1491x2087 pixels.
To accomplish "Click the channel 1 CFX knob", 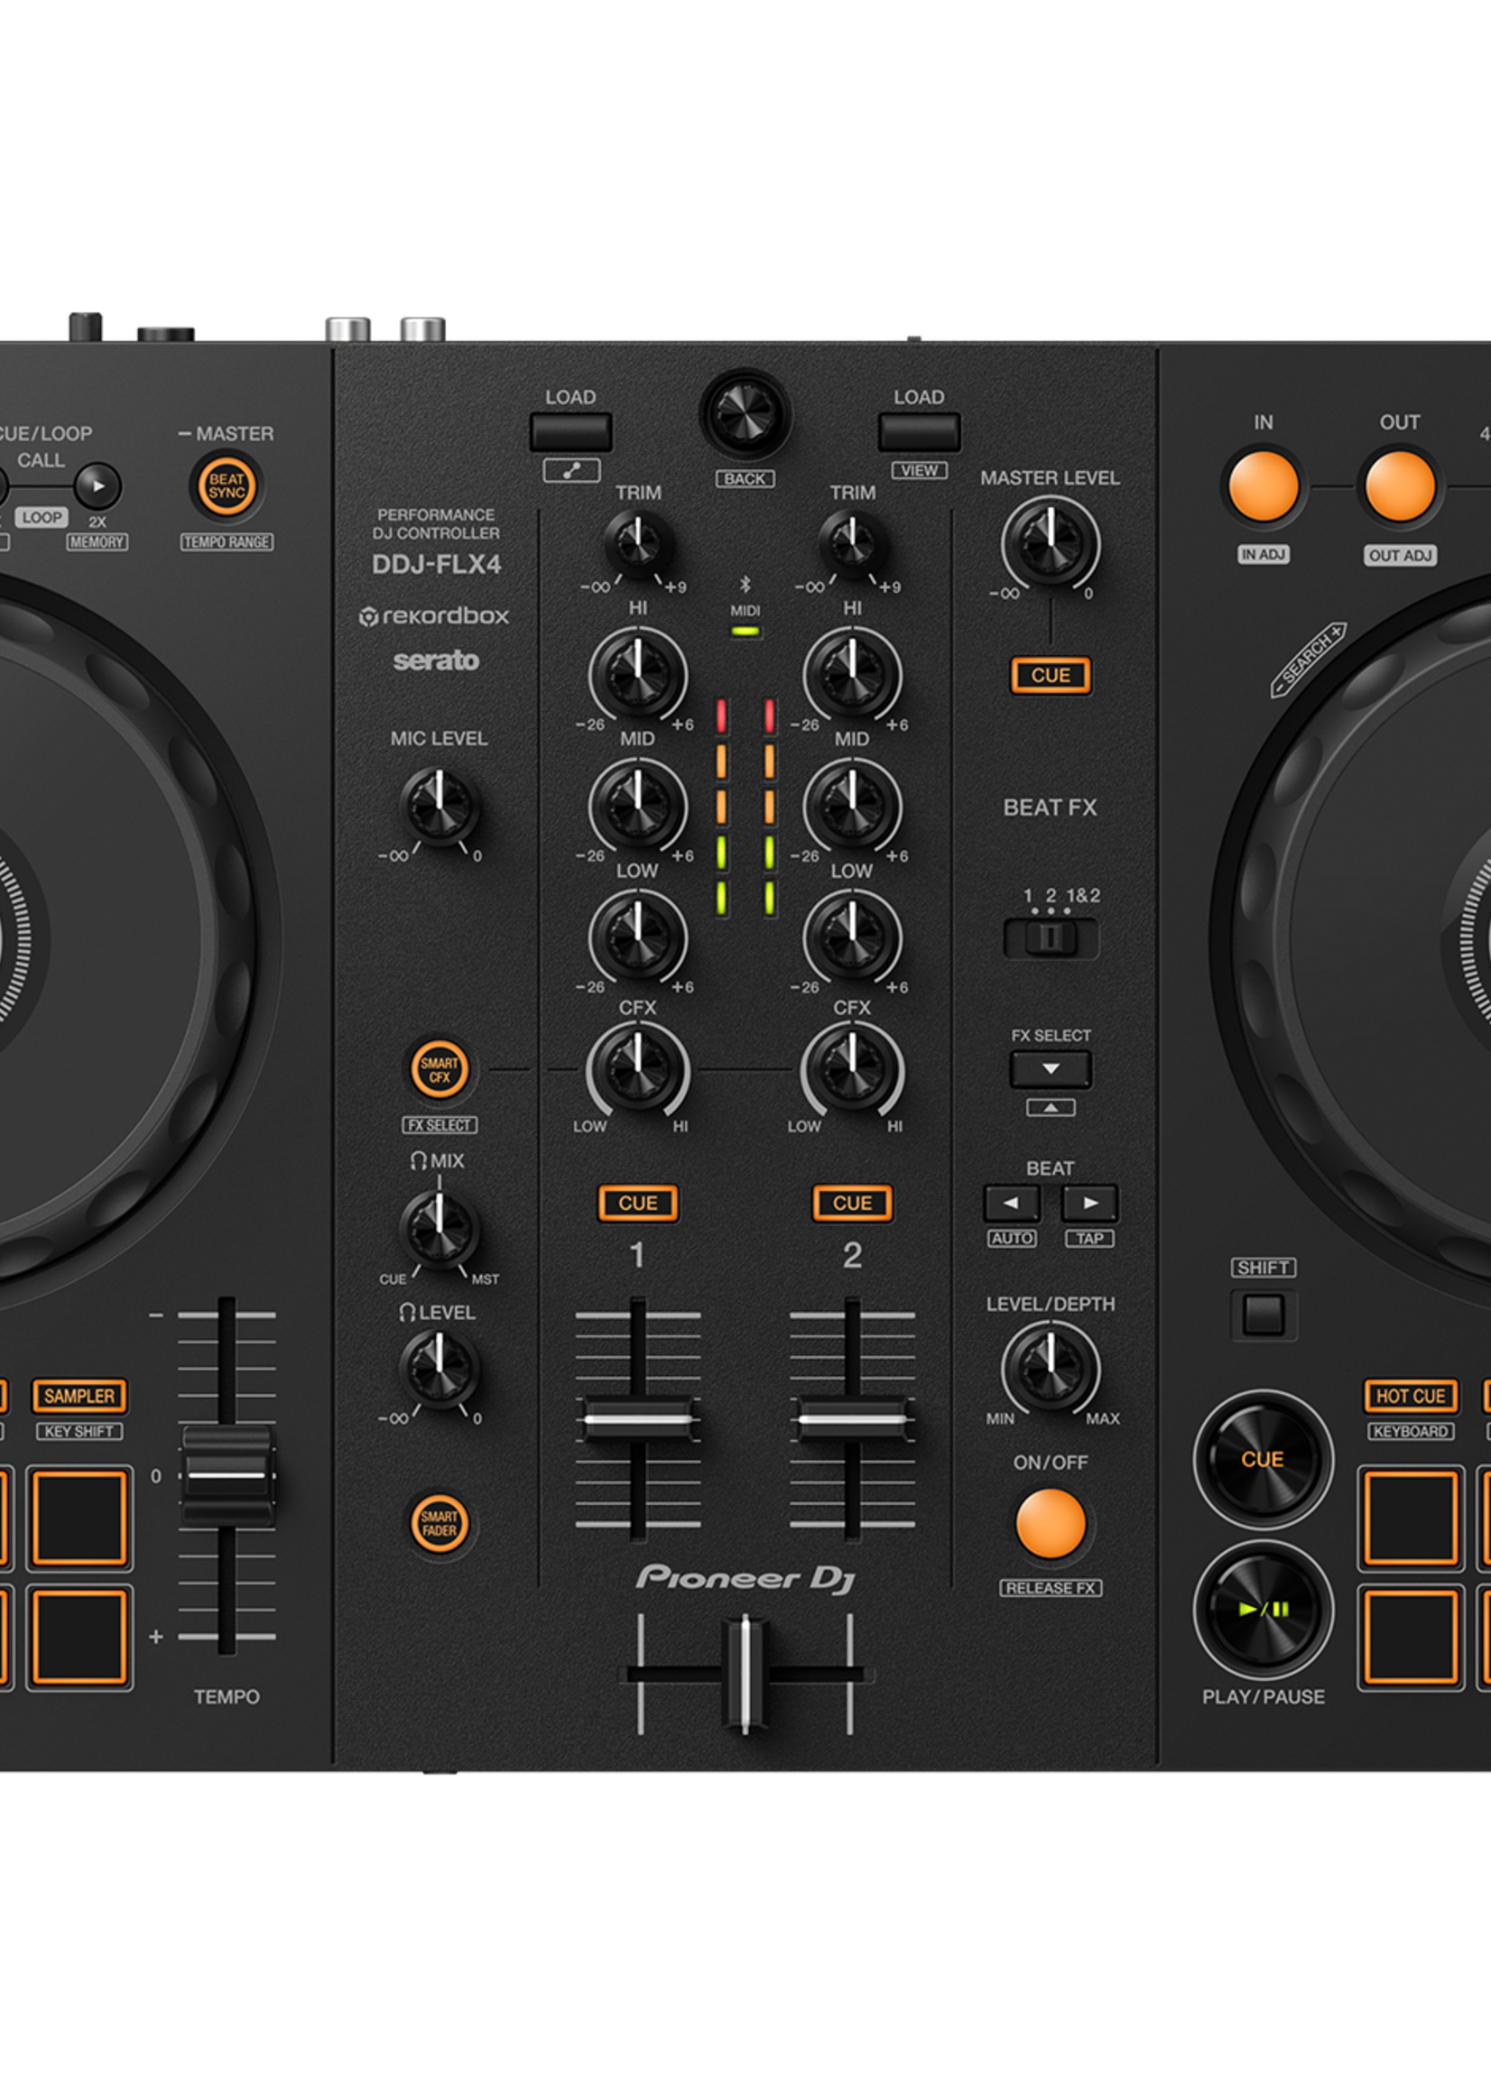I will [x=638, y=1069].
